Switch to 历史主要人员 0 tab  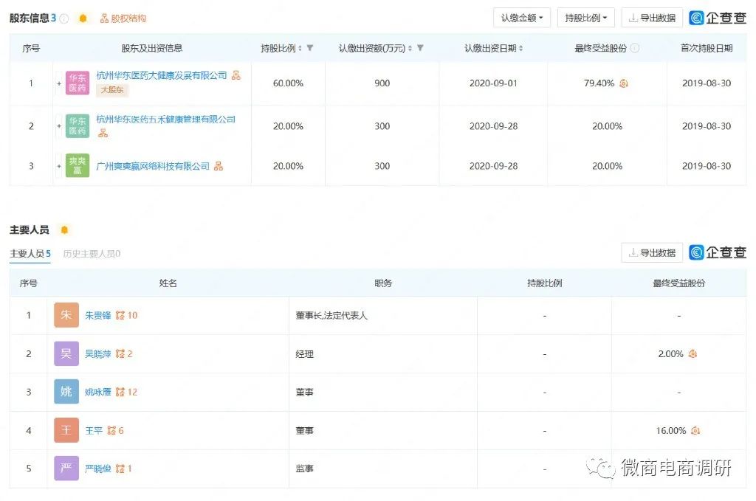point(92,253)
